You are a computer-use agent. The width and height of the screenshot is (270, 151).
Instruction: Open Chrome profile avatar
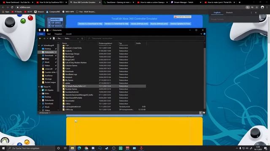coord(262,8)
